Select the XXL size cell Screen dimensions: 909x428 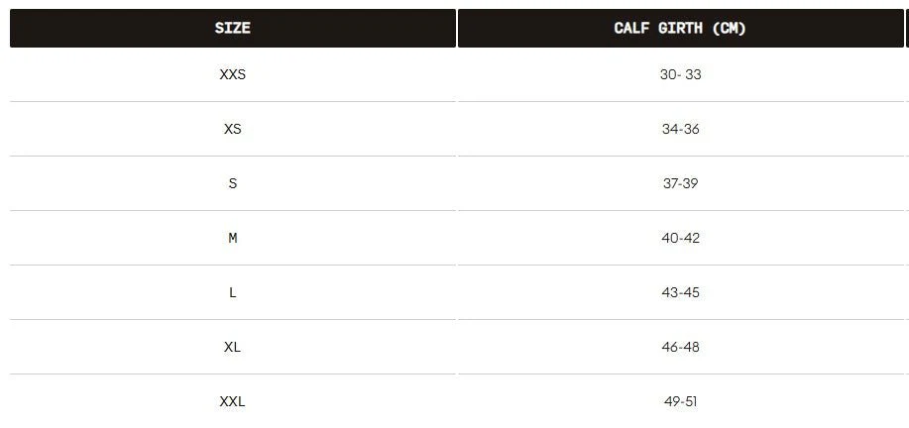[x=233, y=401]
